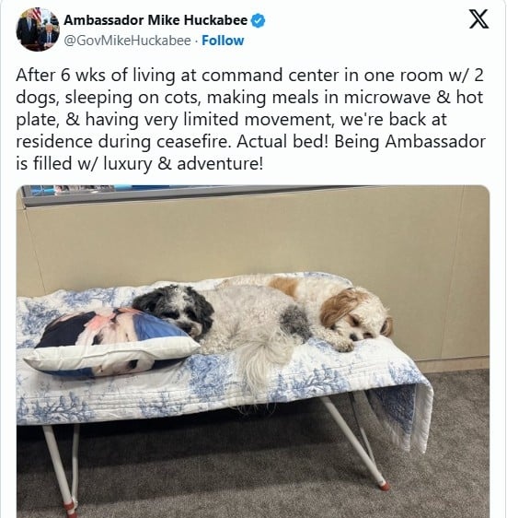The width and height of the screenshot is (507, 518).
Task: Follow the @GovMikeHuckabee account
Action: pyautogui.click(x=223, y=41)
